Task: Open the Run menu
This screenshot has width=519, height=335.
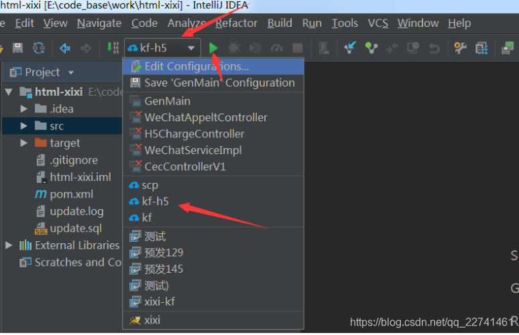Action: [x=312, y=23]
